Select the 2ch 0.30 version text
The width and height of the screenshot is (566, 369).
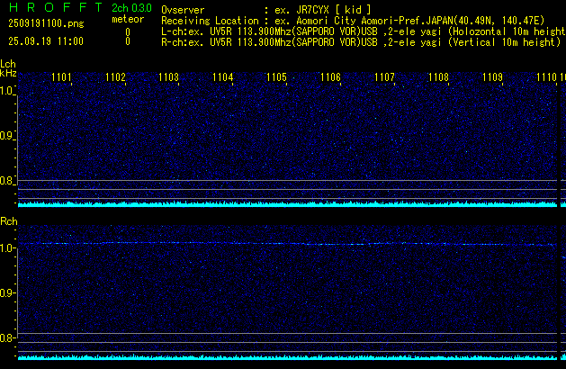click(x=131, y=8)
